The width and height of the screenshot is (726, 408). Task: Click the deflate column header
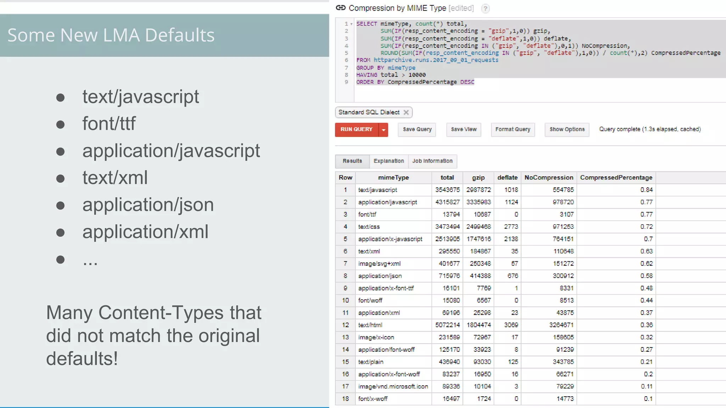[507, 178]
